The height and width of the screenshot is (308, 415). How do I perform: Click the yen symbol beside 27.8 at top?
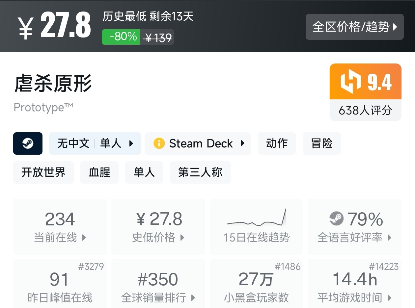tap(25, 28)
